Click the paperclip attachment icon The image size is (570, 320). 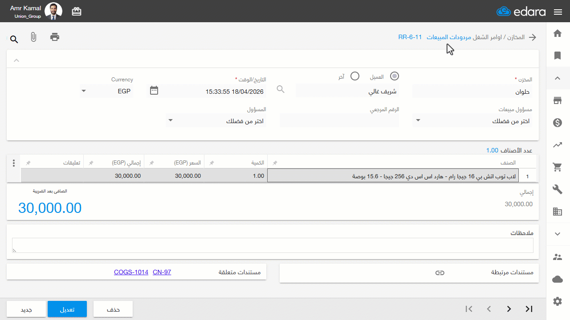(33, 37)
